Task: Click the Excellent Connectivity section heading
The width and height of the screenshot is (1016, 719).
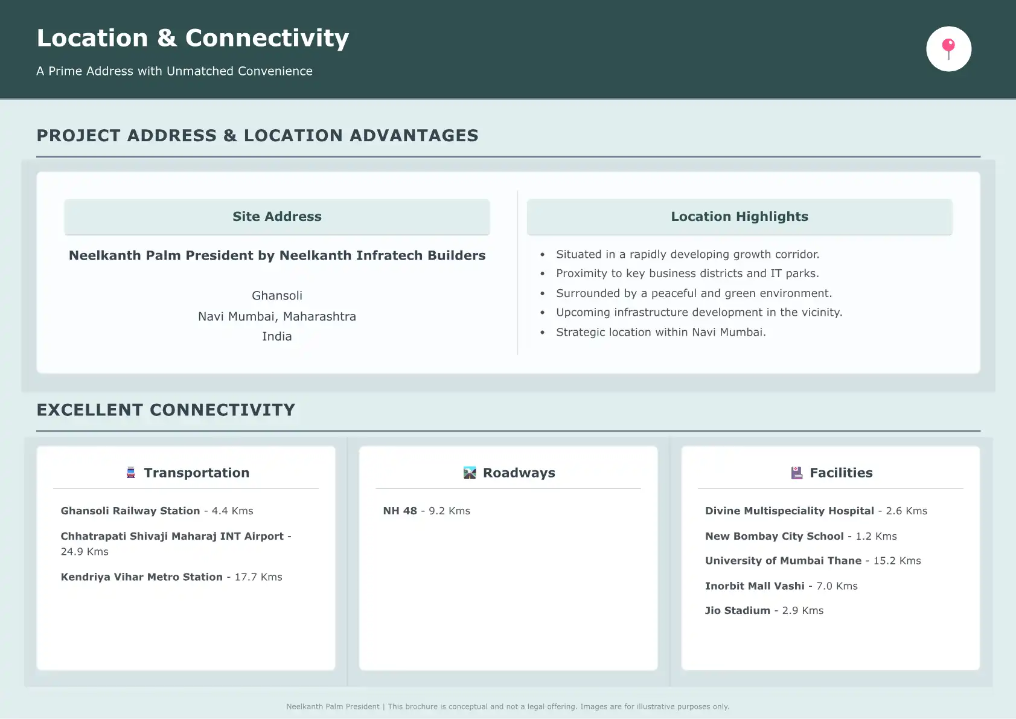Action: point(166,410)
